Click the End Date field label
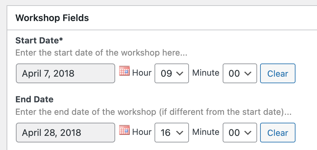Viewport: 317px width, 150px height. pyautogui.click(x=34, y=99)
